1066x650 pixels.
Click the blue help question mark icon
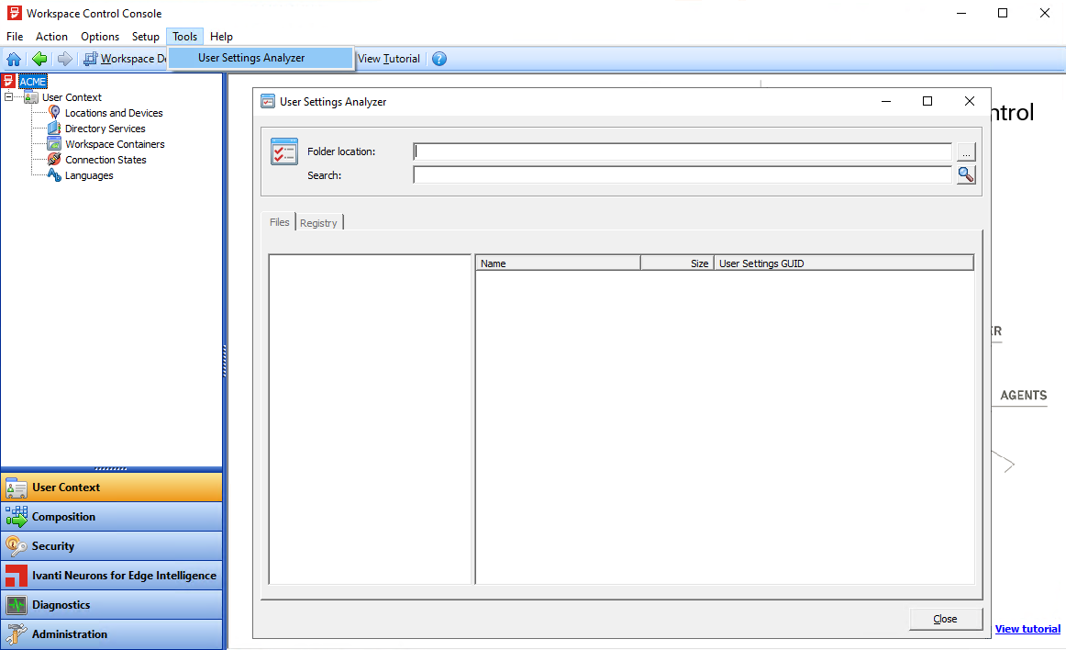[x=439, y=59]
